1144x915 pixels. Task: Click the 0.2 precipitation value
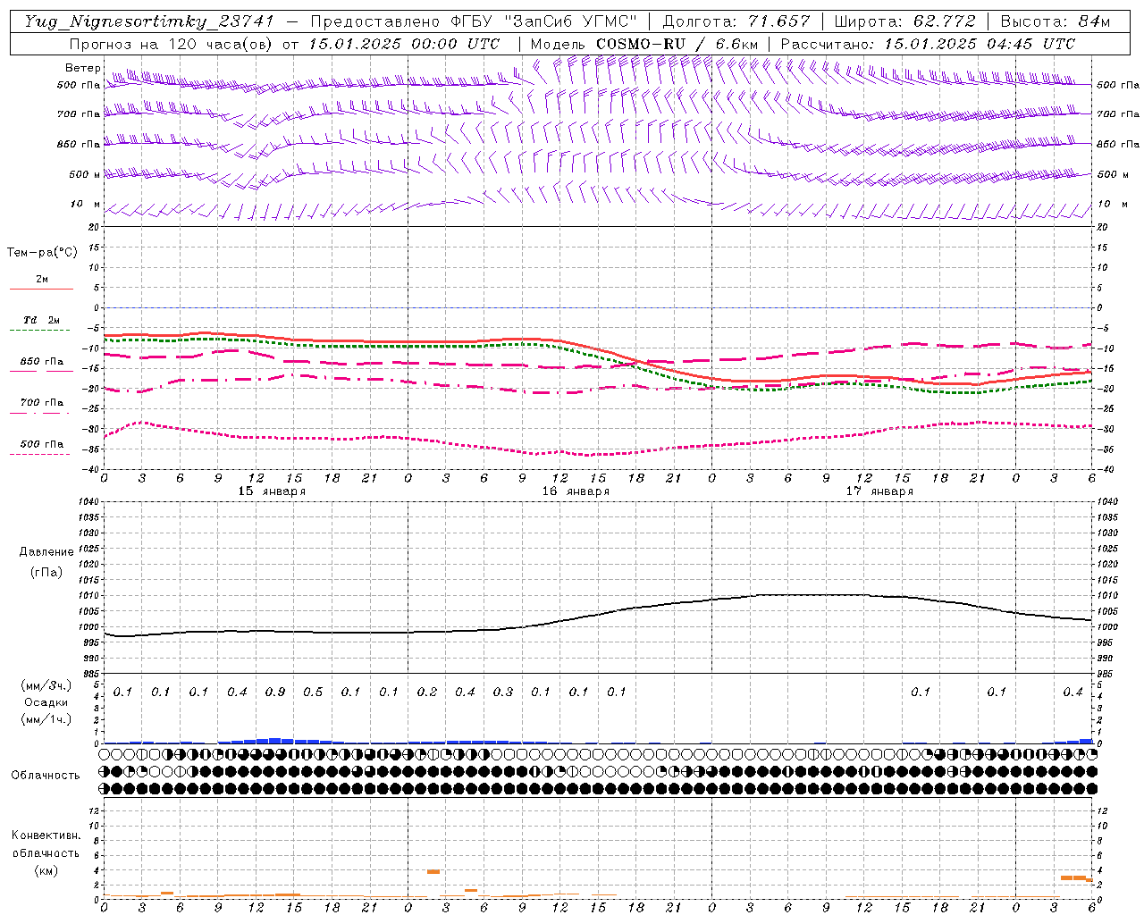pyautogui.click(x=427, y=693)
